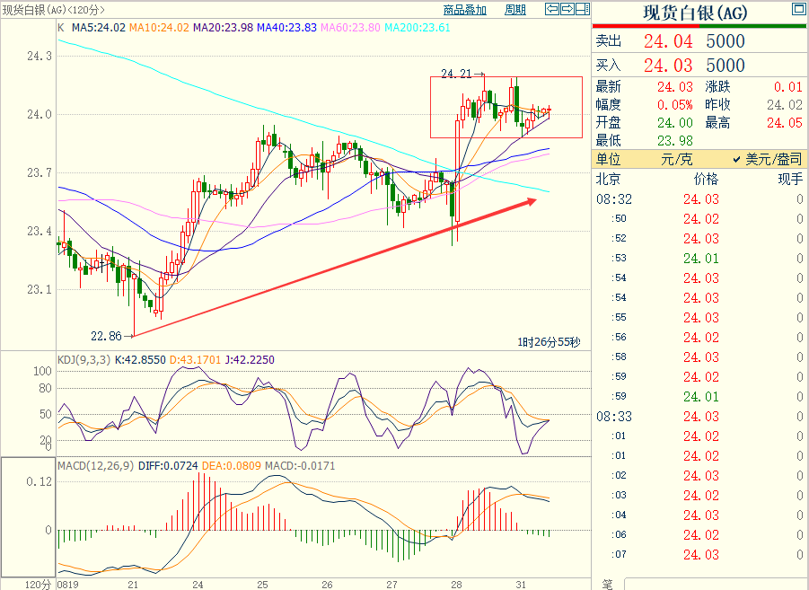This screenshot has height=590, width=809.
Task: Click the DIFF:0.0724 value
Action: [168, 465]
